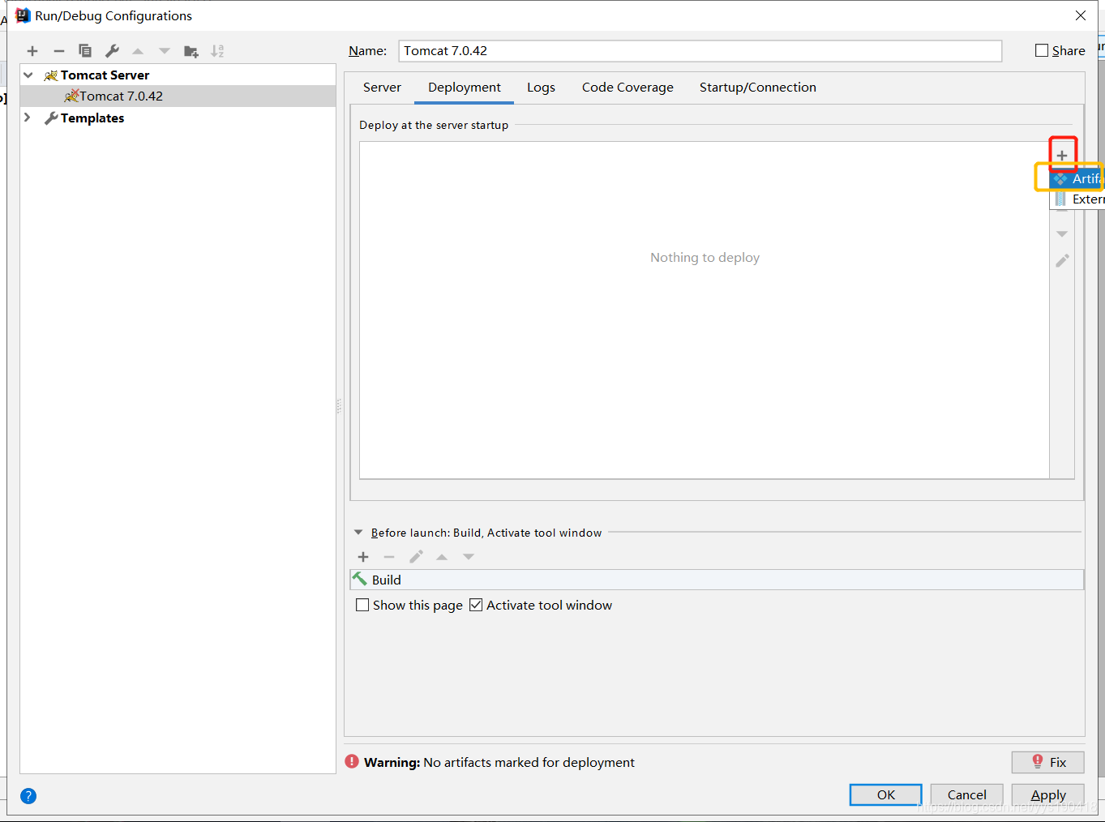Click the Name input field

(x=700, y=51)
